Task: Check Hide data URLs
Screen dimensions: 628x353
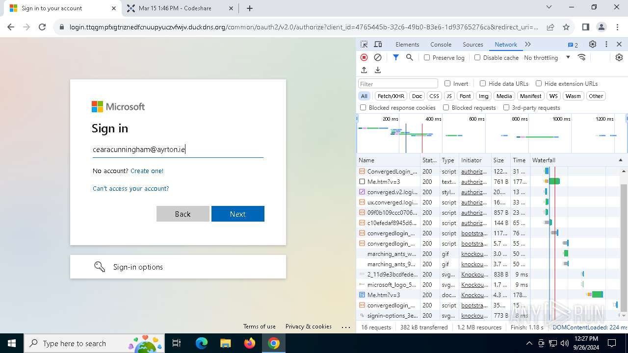Action: [483, 83]
